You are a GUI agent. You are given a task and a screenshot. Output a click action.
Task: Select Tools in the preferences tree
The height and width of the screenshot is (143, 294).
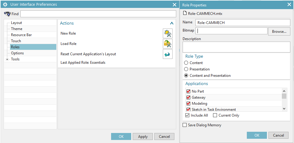(x=15, y=59)
